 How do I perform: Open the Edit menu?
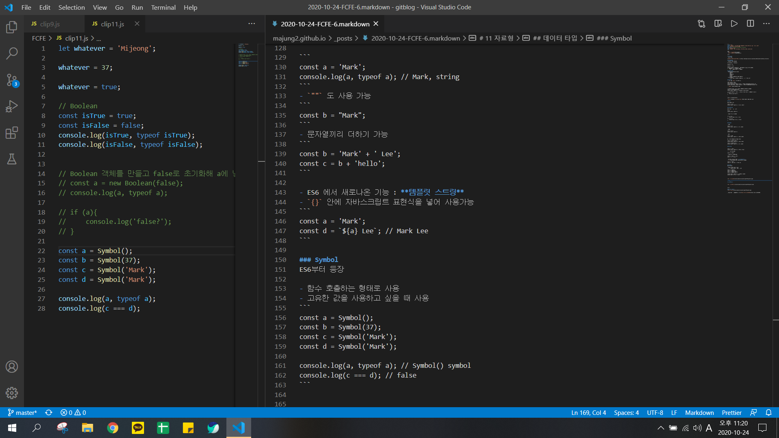(x=45, y=7)
